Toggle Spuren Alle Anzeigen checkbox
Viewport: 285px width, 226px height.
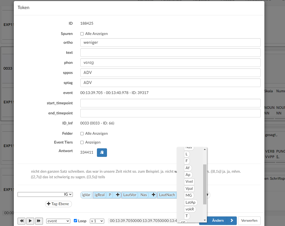click(82, 34)
